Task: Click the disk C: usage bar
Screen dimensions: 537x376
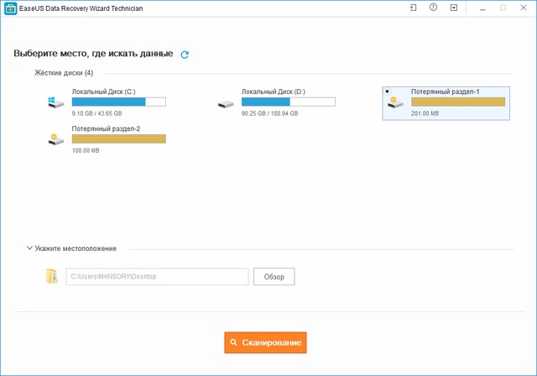Action: coord(118,102)
